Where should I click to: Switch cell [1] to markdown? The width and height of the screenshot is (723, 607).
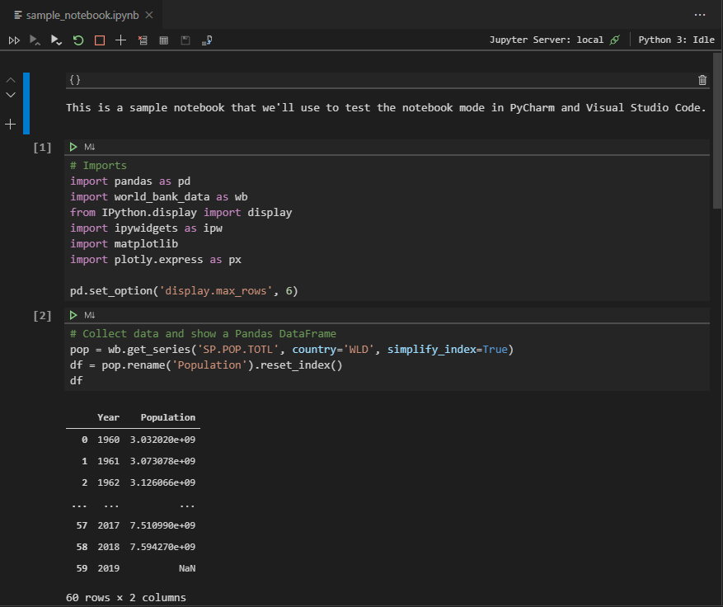tap(90, 147)
